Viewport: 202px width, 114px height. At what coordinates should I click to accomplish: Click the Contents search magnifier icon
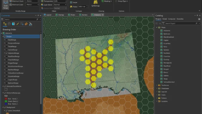point(37,19)
